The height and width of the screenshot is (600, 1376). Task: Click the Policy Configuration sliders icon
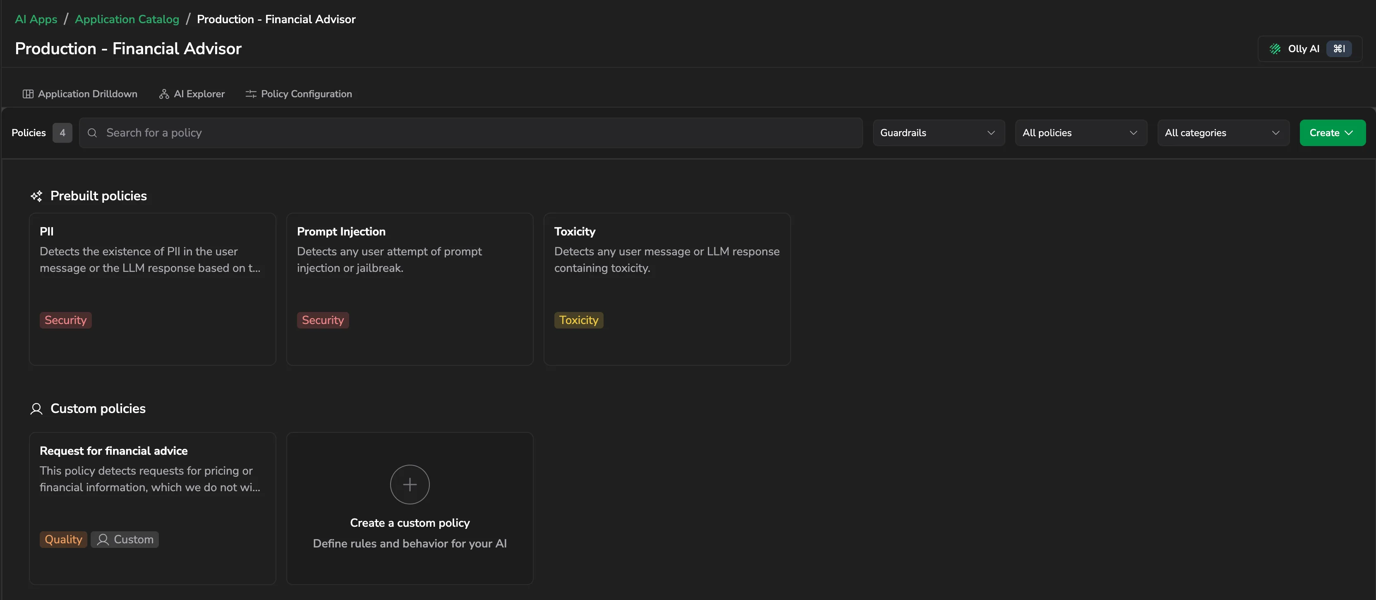pyautogui.click(x=251, y=94)
